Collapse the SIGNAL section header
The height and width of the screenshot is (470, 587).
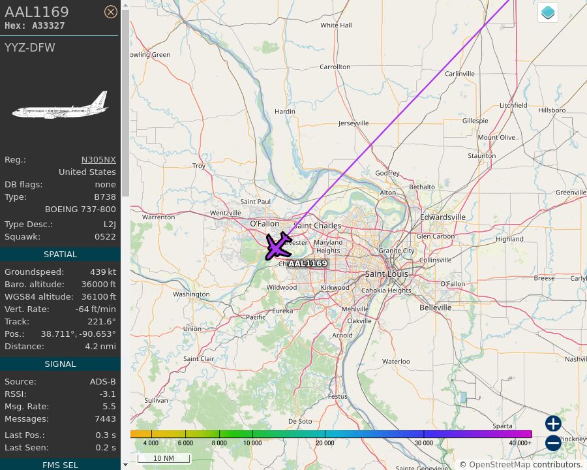point(60,364)
